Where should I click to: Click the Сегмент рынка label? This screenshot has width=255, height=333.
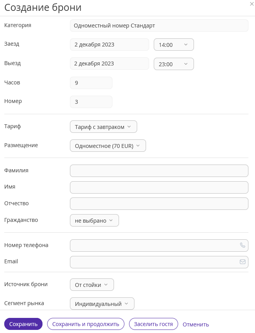click(24, 303)
